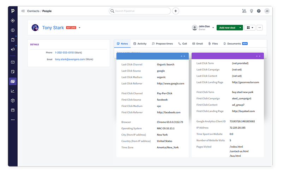Click the John Doe owner avatar
This screenshot has width=284, height=174.
point(194,28)
